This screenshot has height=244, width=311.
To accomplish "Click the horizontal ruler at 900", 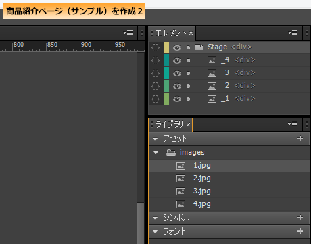I will click(86, 45).
